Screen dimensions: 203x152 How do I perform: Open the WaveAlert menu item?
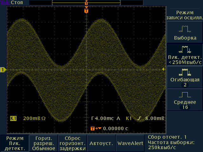point(130,143)
